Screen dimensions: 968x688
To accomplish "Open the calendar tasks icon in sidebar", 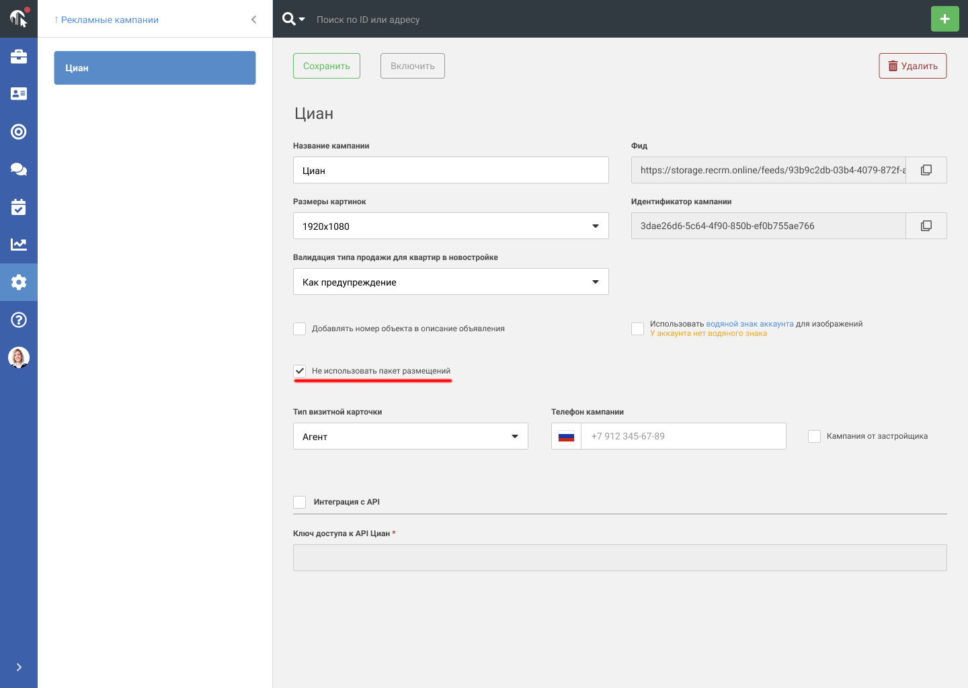I will (19, 207).
